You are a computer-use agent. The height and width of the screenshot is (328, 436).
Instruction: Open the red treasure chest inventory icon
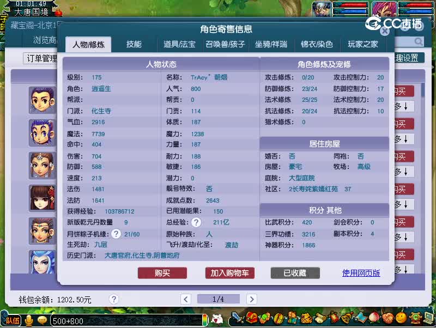pyautogui.click(x=251, y=318)
